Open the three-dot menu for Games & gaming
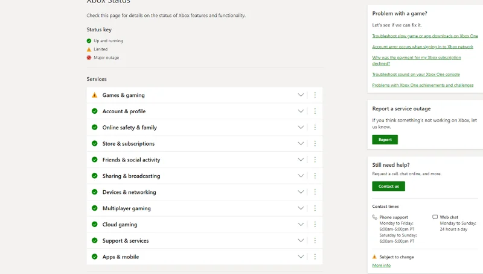 pos(315,95)
